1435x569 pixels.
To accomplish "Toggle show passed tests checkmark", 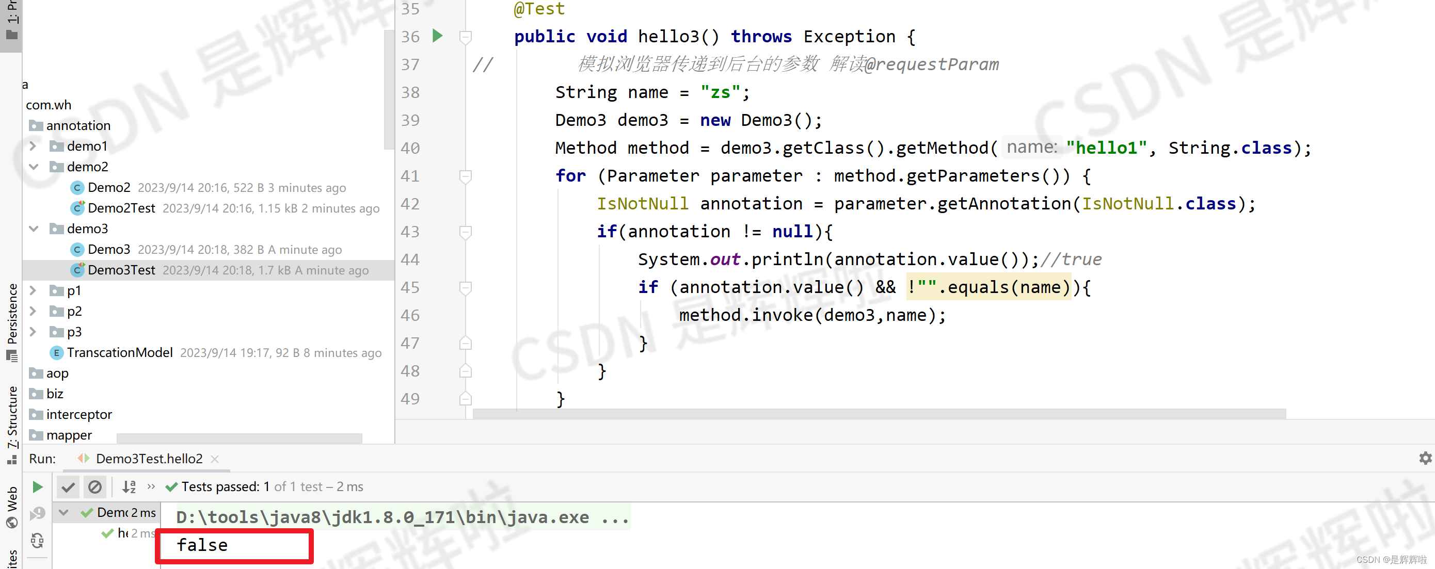I will coord(68,487).
